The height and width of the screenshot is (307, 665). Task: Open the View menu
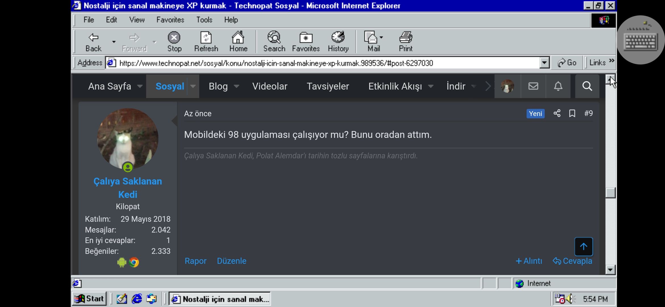point(137,20)
